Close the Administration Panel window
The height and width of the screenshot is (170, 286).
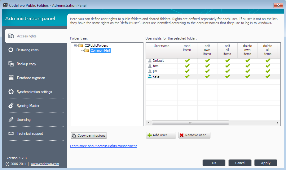[x=278, y=6]
